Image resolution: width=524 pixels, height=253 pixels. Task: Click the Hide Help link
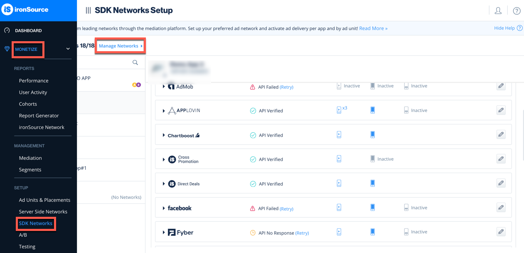pyautogui.click(x=504, y=28)
